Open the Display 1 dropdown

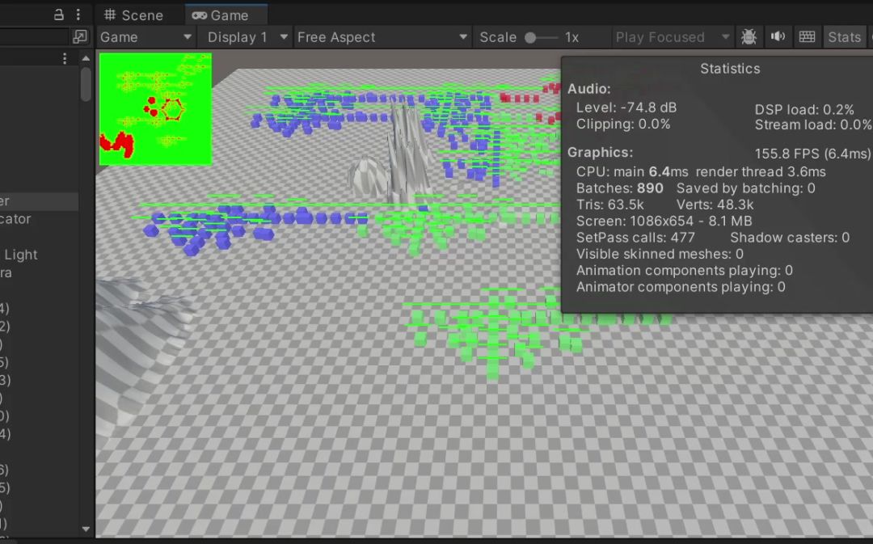tap(247, 37)
